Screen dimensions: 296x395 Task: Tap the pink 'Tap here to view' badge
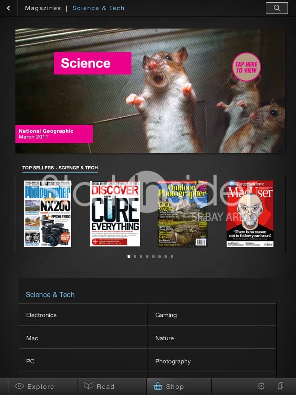(246, 67)
